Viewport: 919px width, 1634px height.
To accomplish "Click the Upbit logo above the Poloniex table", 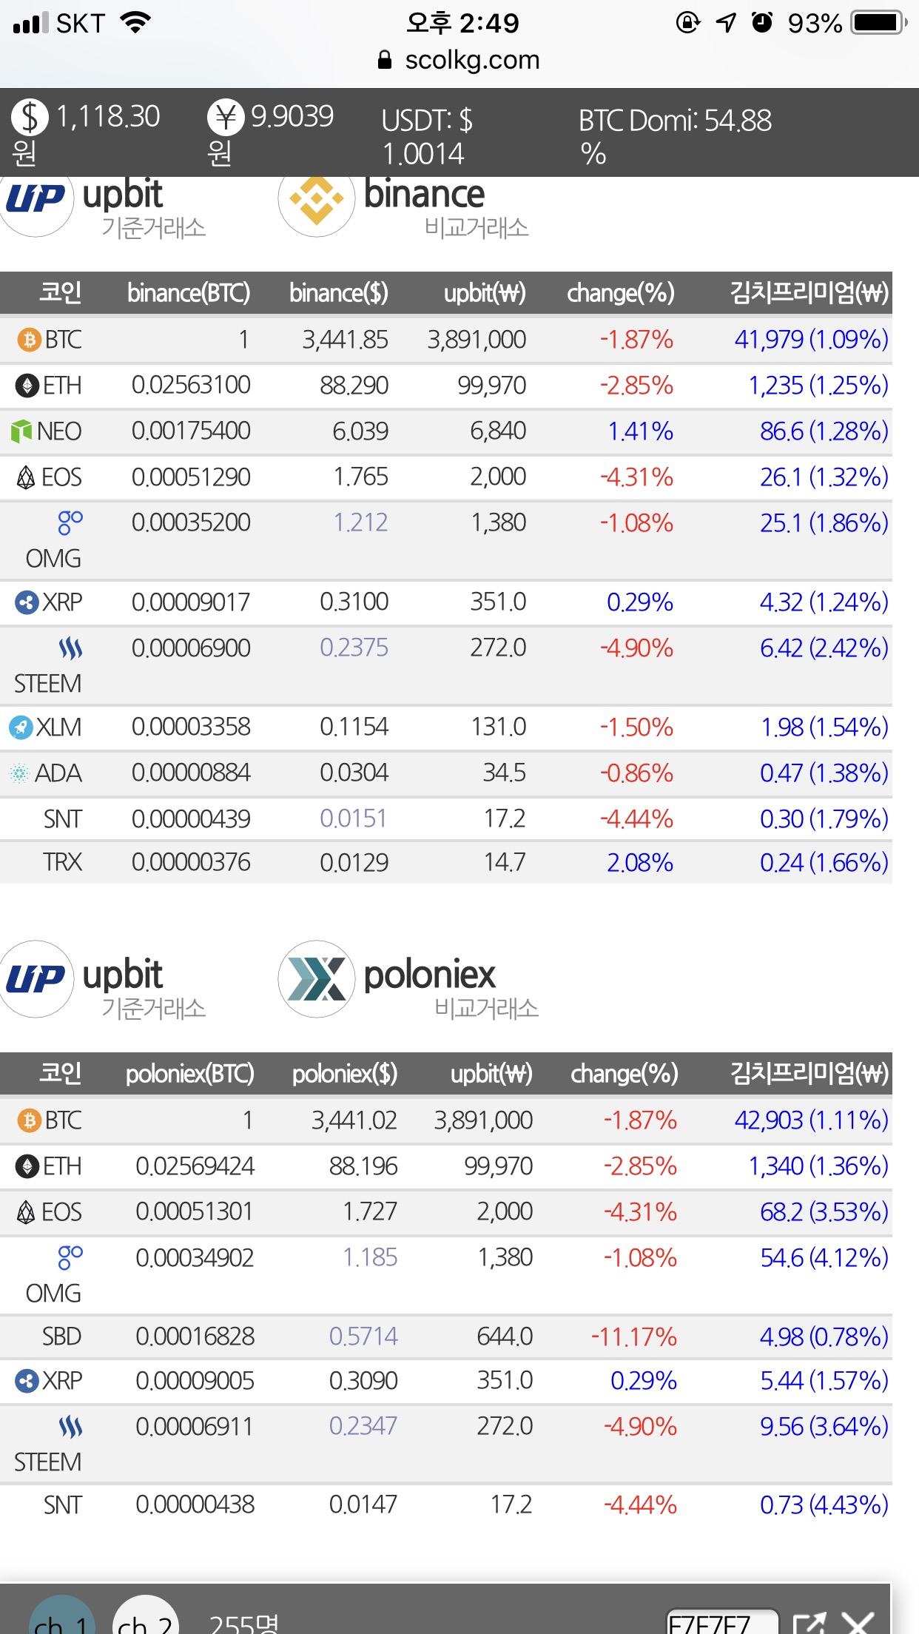I will click(x=37, y=979).
